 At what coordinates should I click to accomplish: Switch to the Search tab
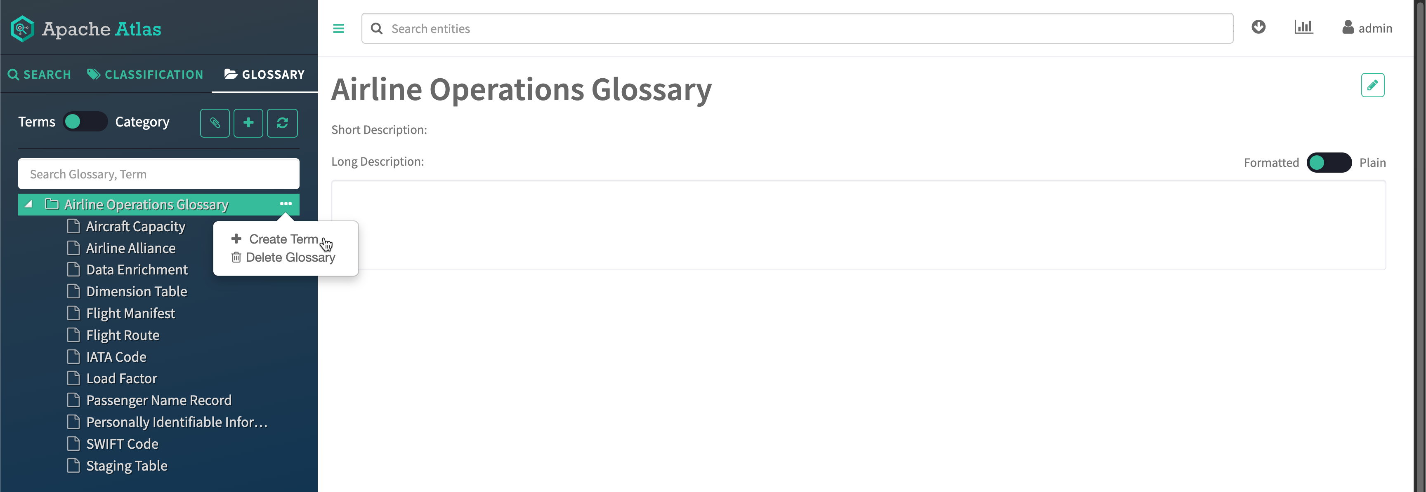click(x=39, y=75)
